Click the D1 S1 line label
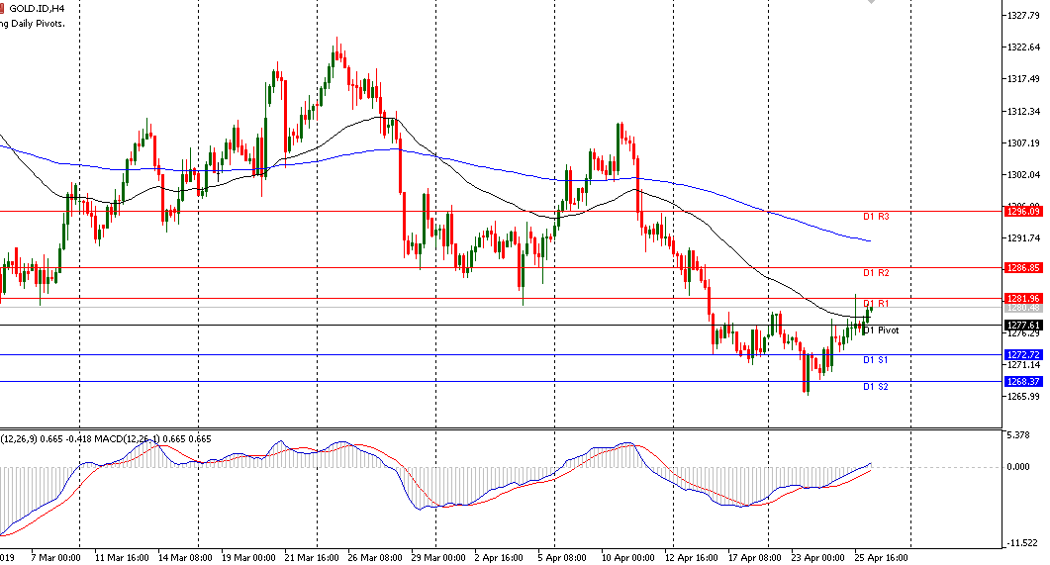 875,360
